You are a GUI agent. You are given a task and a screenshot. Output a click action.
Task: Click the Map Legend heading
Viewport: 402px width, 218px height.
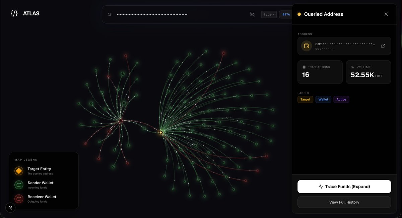pos(26,160)
